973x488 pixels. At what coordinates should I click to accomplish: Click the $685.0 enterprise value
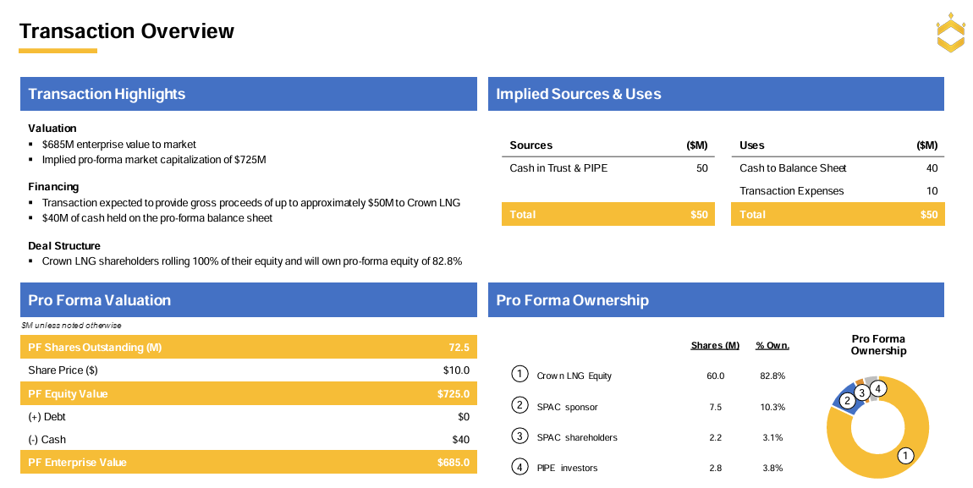click(x=454, y=463)
